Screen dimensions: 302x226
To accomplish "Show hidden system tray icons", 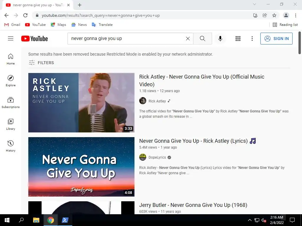I will coord(250,220).
